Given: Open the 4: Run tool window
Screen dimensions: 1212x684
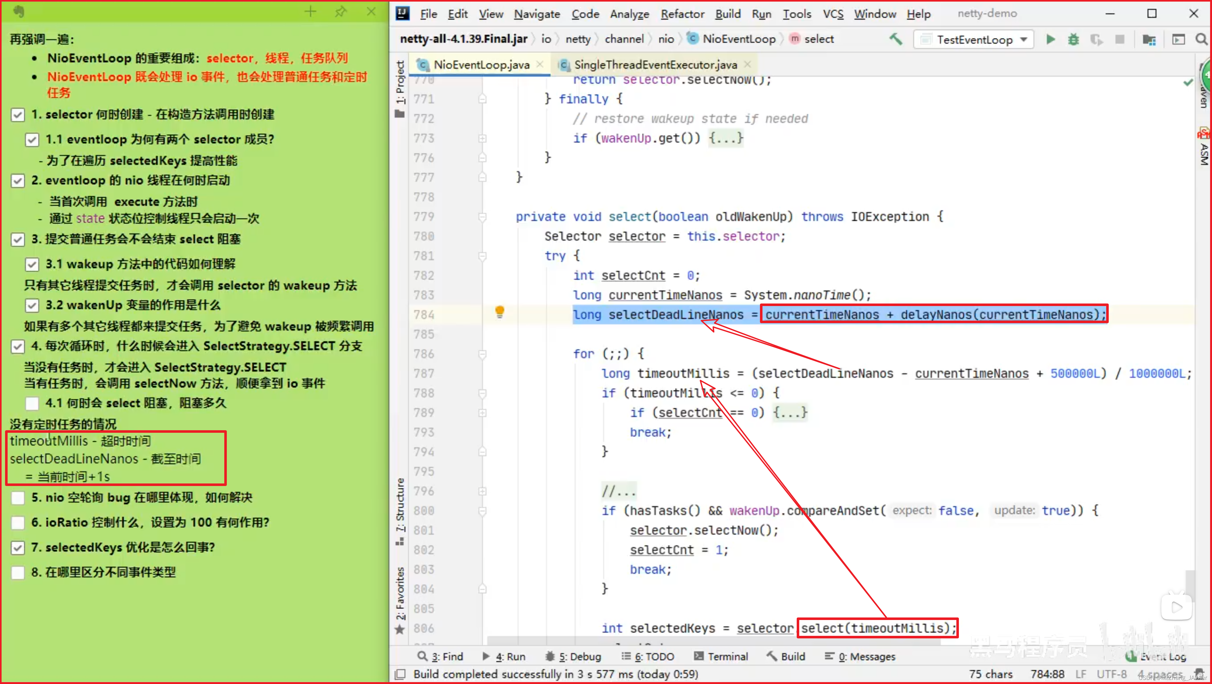Looking at the screenshot, I should coord(504,656).
